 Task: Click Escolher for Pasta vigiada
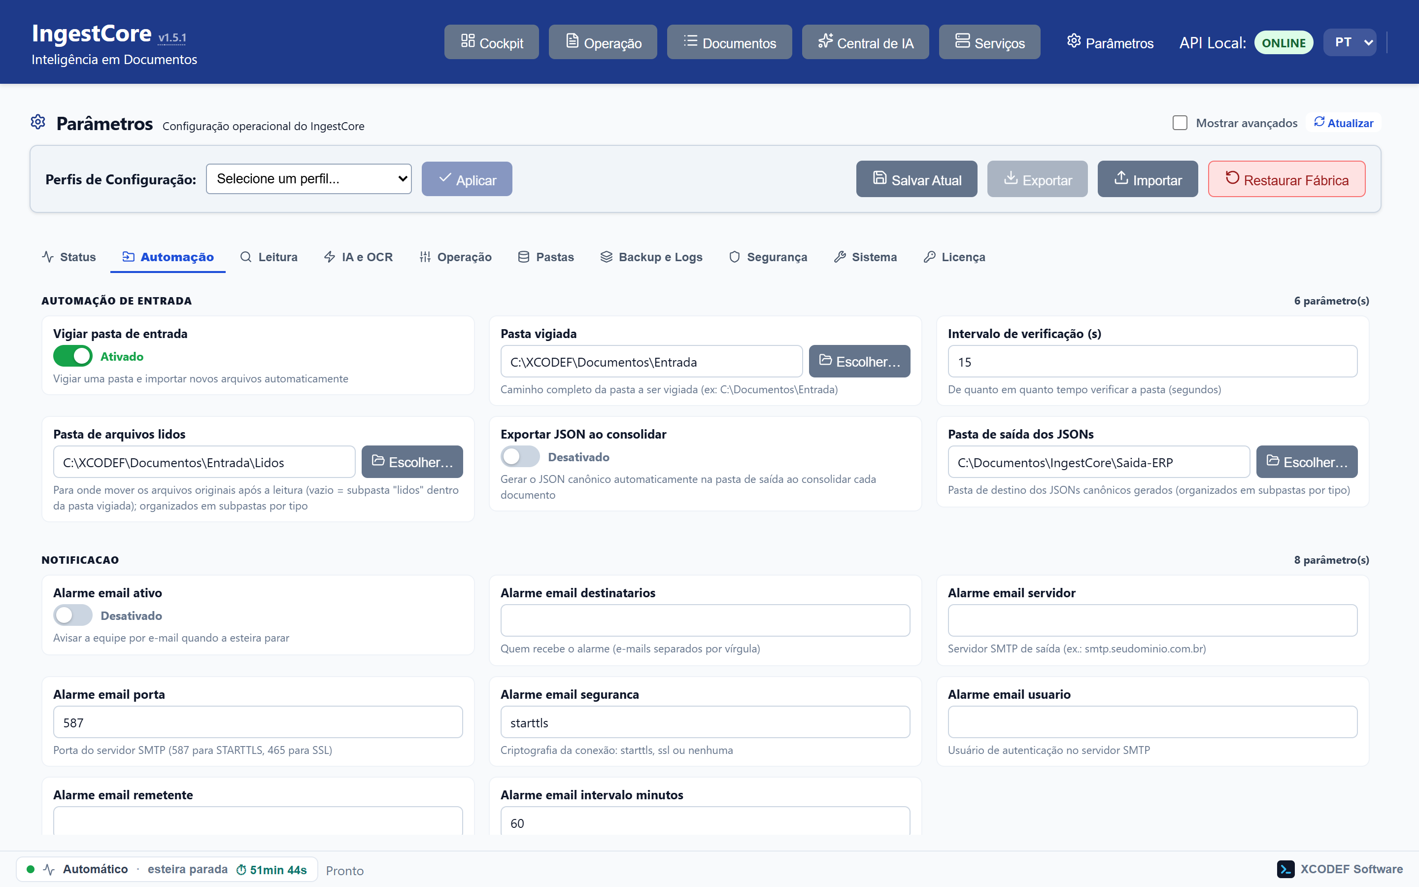click(860, 361)
